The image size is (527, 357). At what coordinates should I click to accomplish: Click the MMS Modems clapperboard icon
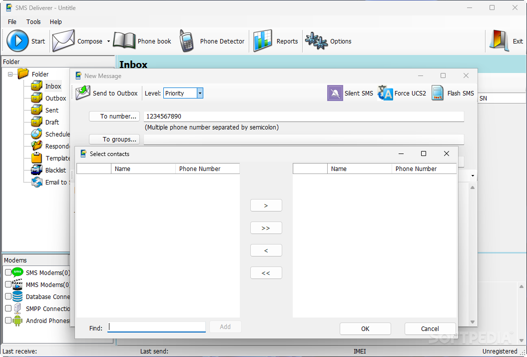17,284
